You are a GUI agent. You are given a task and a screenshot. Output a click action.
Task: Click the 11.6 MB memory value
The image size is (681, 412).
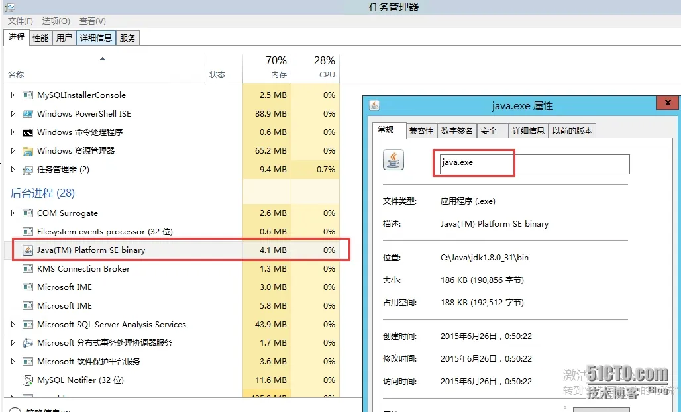[x=271, y=380]
